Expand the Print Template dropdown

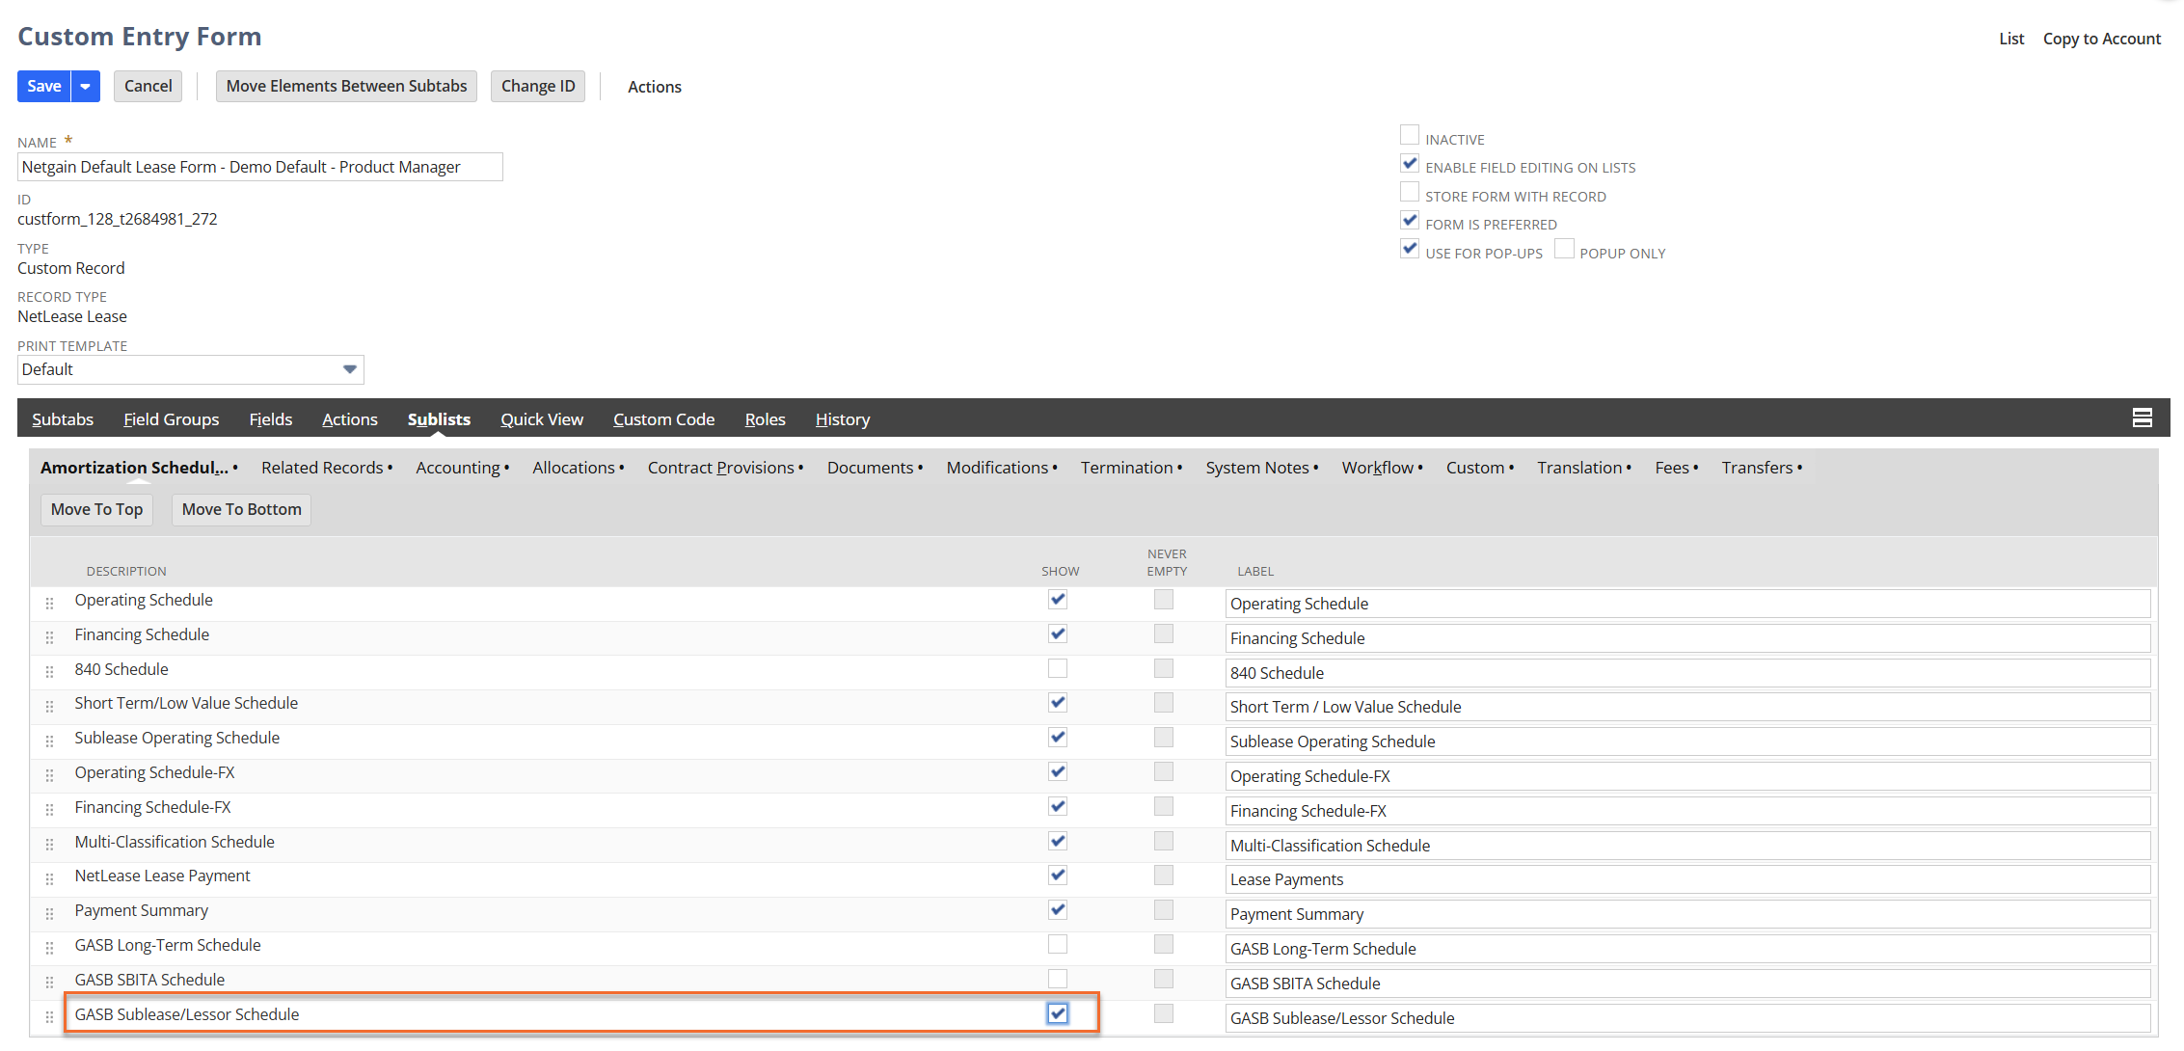349,369
